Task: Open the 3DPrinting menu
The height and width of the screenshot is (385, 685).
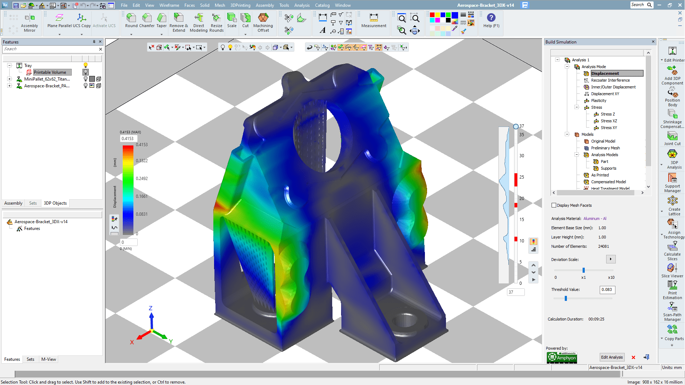Action: click(240, 5)
